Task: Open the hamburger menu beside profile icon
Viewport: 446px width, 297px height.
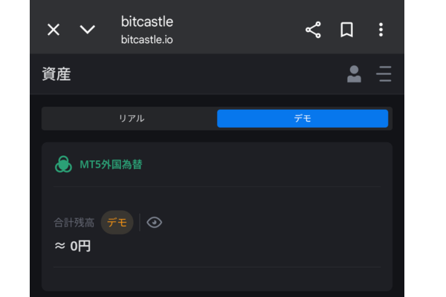Action: tap(384, 74)
